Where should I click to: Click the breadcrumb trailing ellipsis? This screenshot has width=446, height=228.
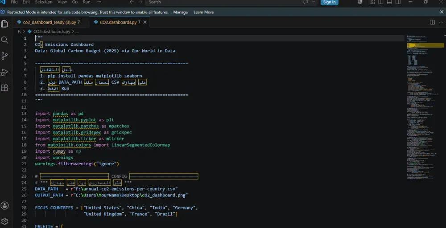[x=77, y=32]
